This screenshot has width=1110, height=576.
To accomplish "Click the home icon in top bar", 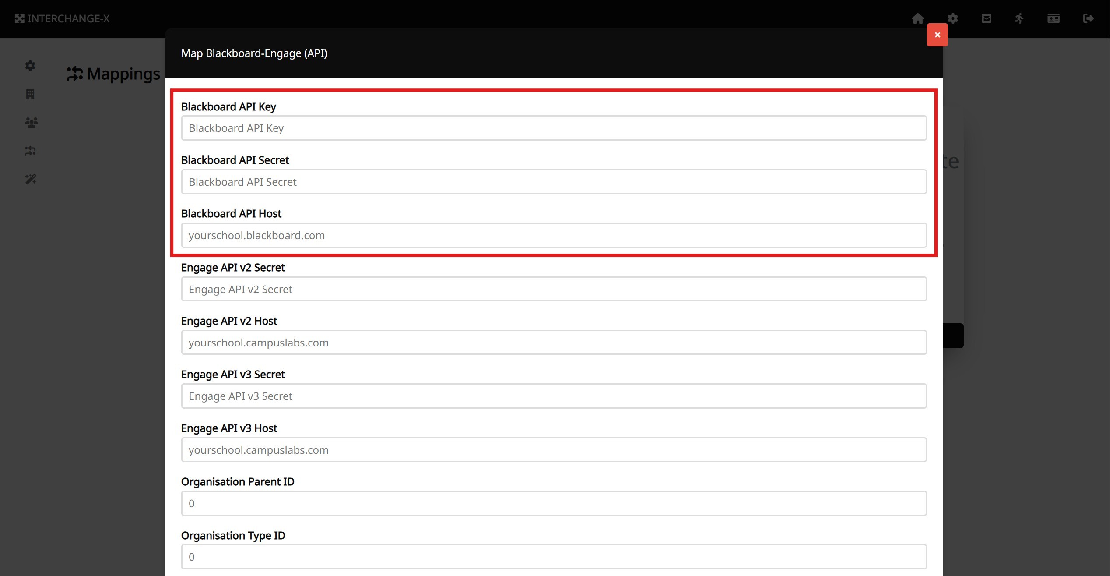I will 918,18.
